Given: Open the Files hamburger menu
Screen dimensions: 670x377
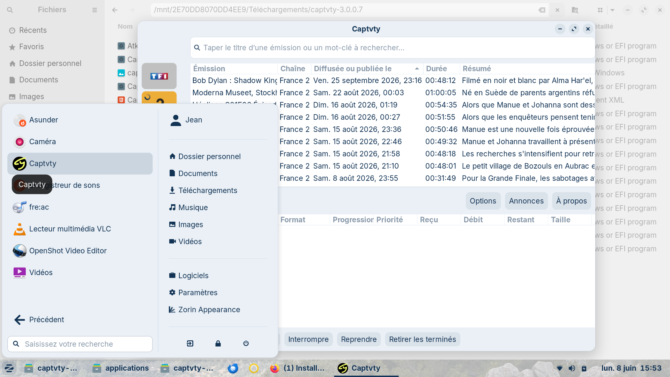Looking at the screenshot, I should tap(95, 10).
